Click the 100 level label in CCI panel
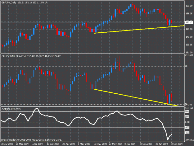 187,117
